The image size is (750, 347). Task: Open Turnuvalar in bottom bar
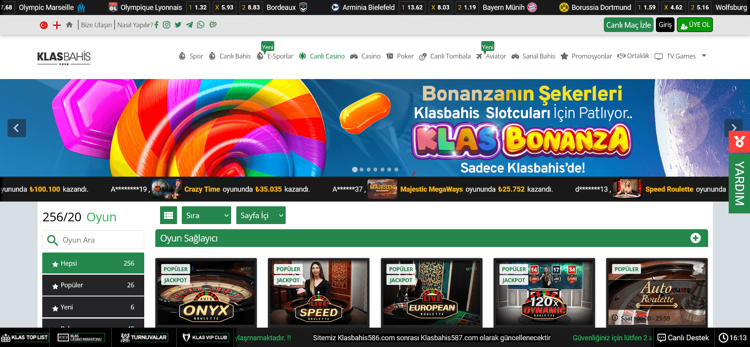click(144, 338)
